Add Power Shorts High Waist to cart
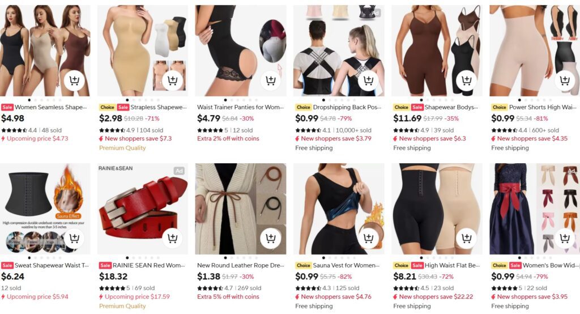 565,80
